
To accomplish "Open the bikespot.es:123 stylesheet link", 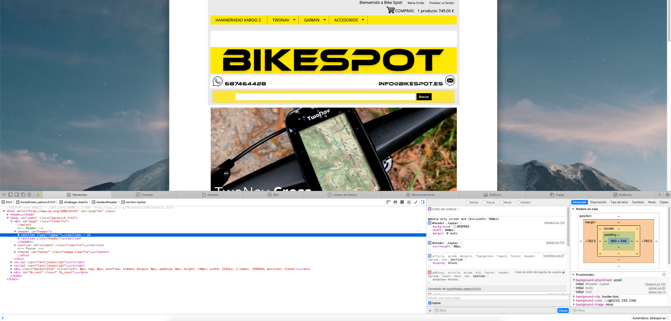I will tap(554, 223).
